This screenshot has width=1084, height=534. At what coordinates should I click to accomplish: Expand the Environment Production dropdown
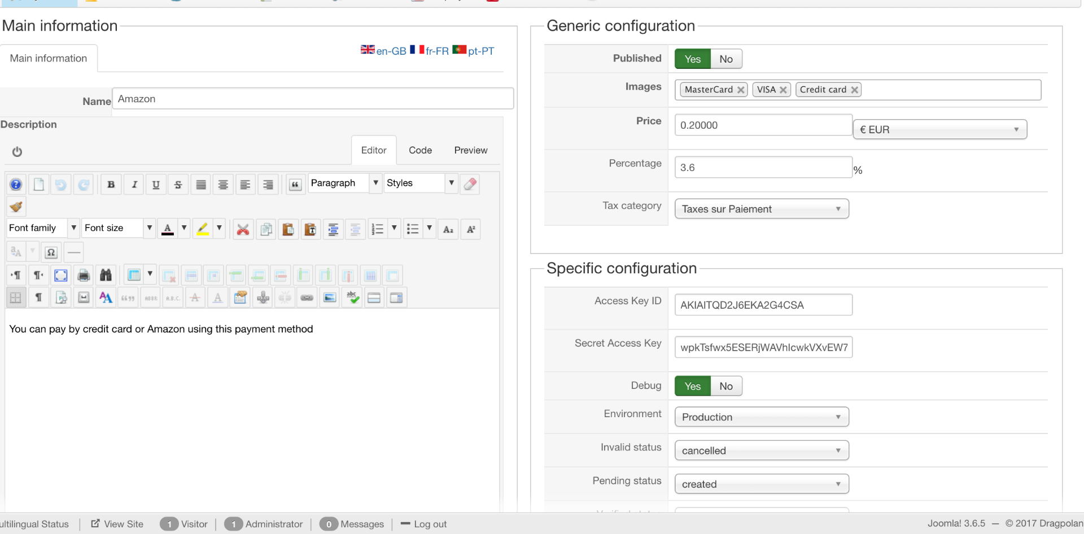761,417
